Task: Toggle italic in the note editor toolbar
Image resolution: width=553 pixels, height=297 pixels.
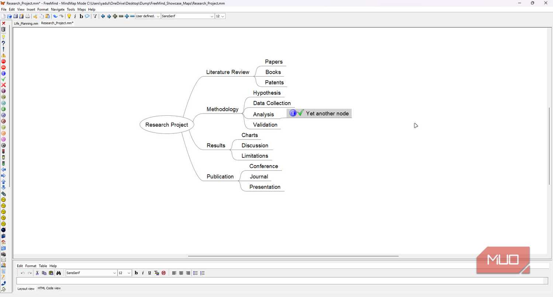Action: point(143,273)
